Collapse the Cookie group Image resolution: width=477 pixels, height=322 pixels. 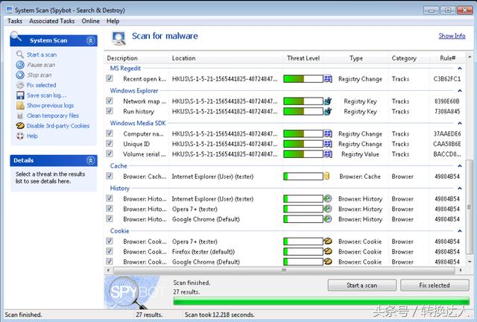460,231
